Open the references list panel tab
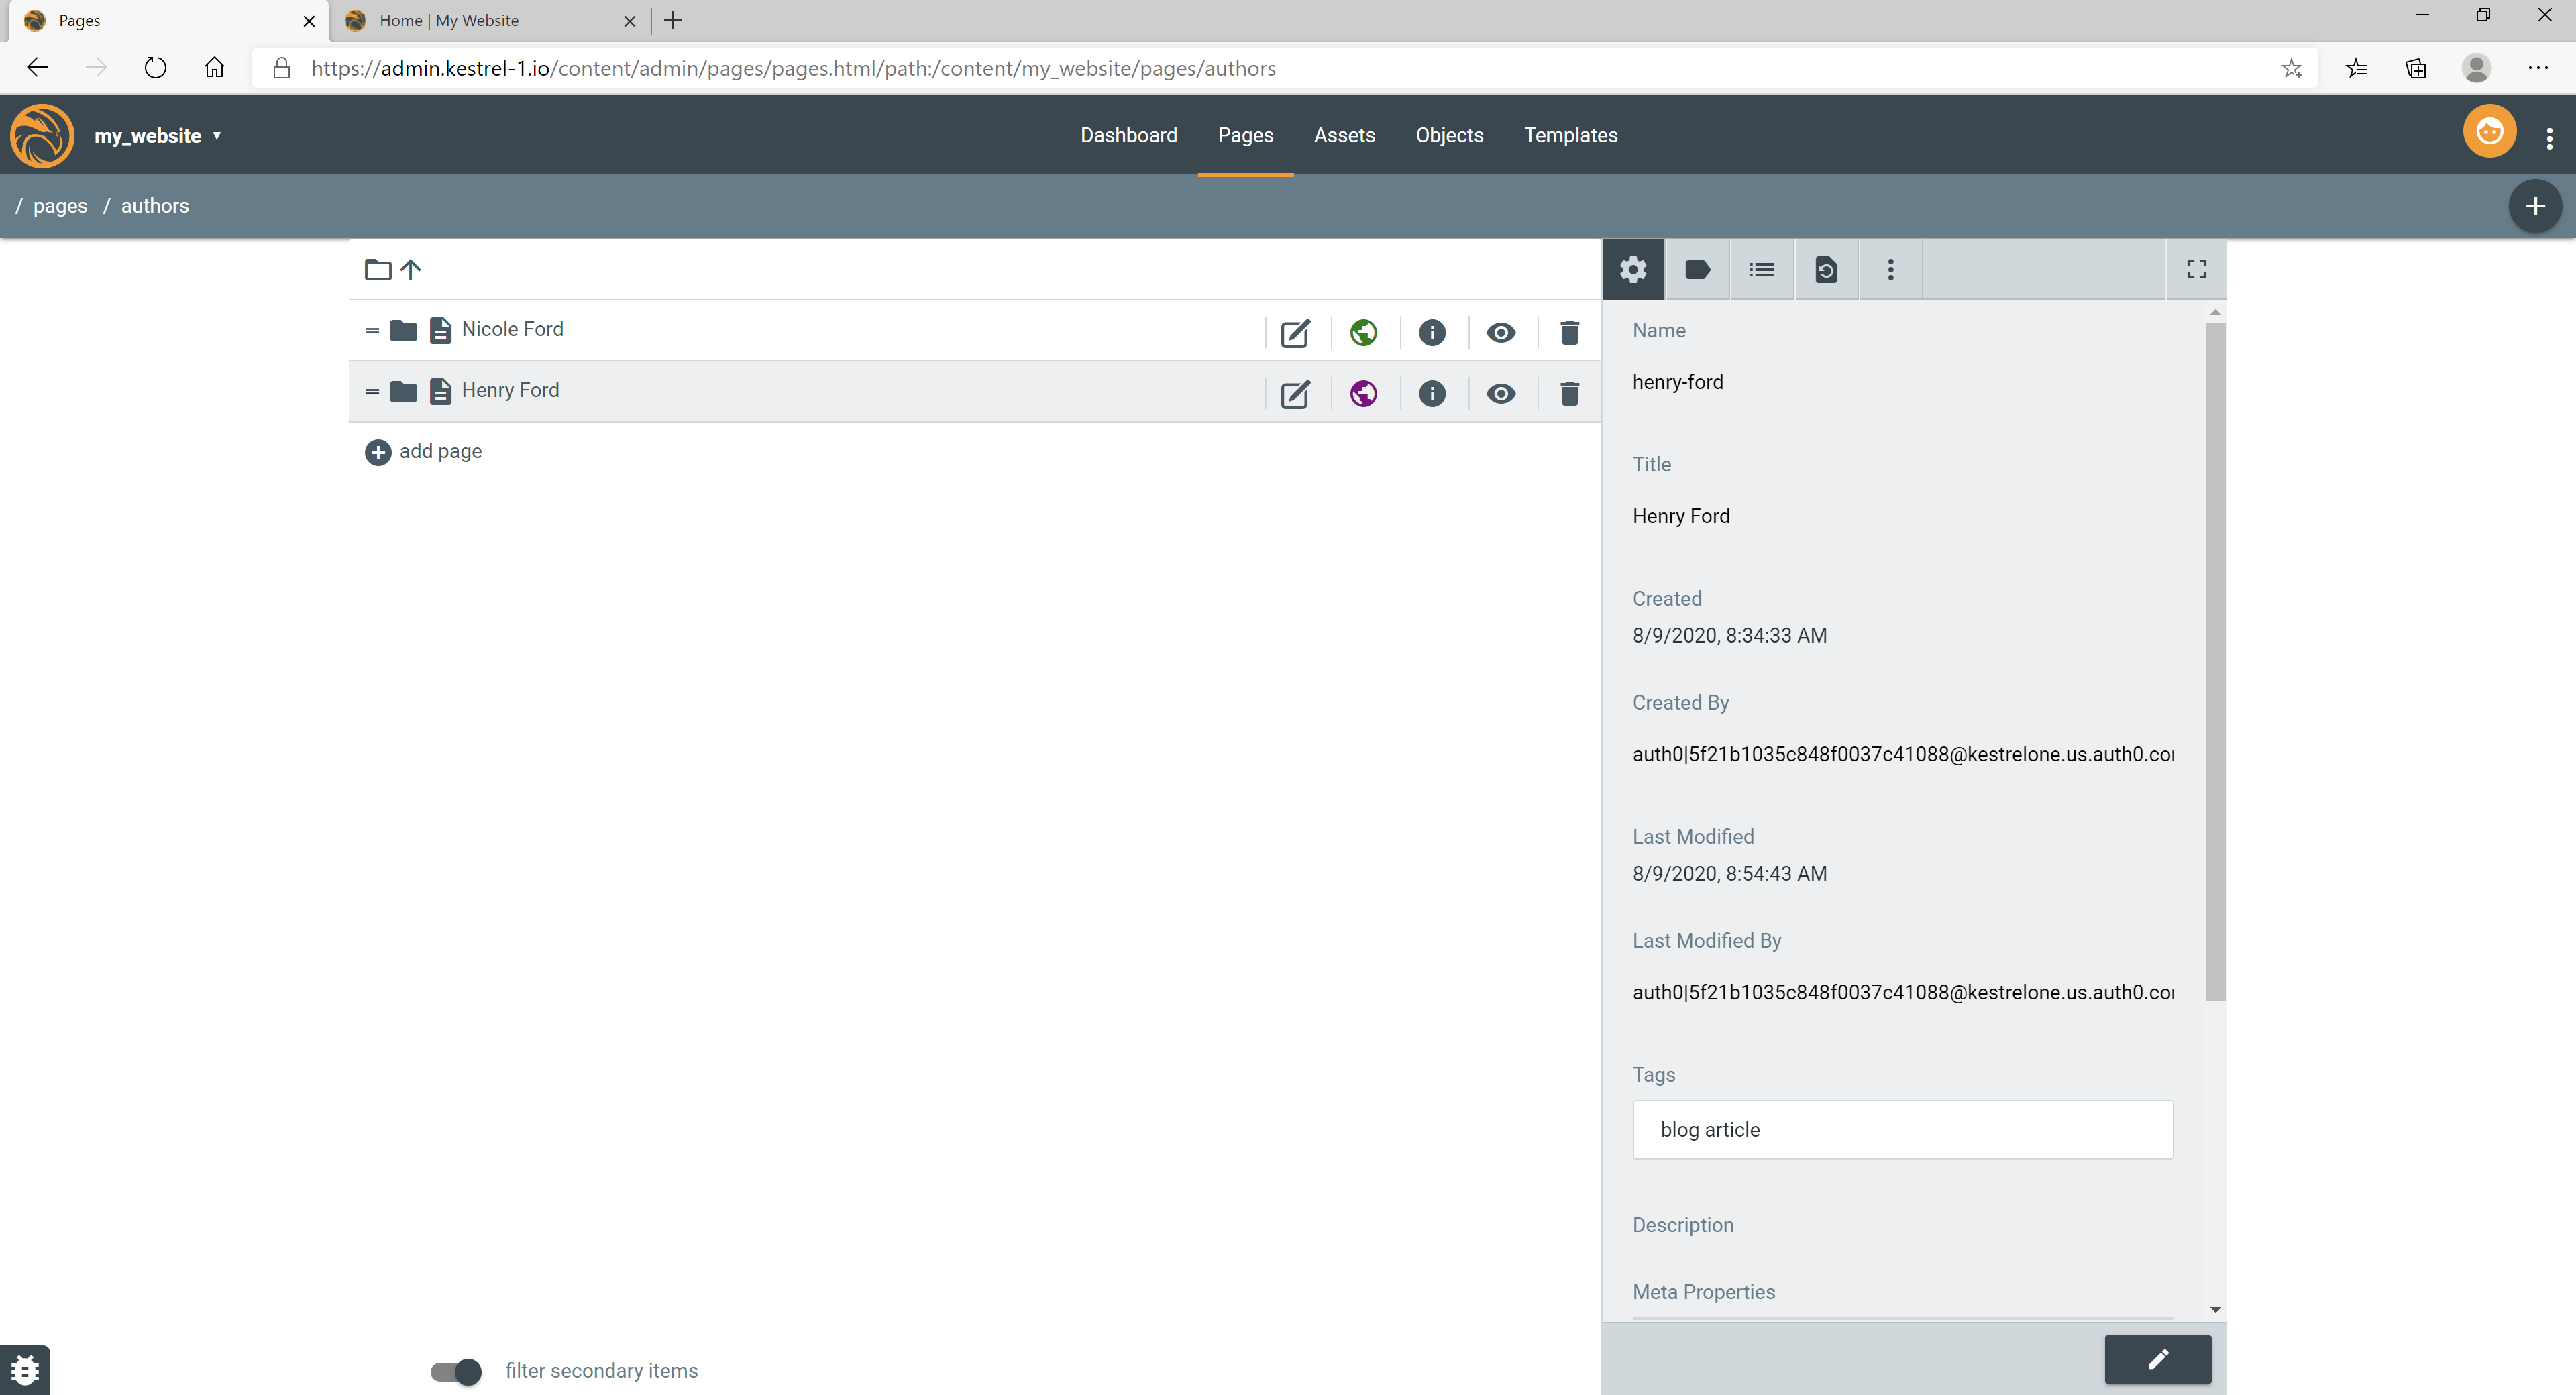Screen dimensions: 2576x1395 [x=1762, y=269]
